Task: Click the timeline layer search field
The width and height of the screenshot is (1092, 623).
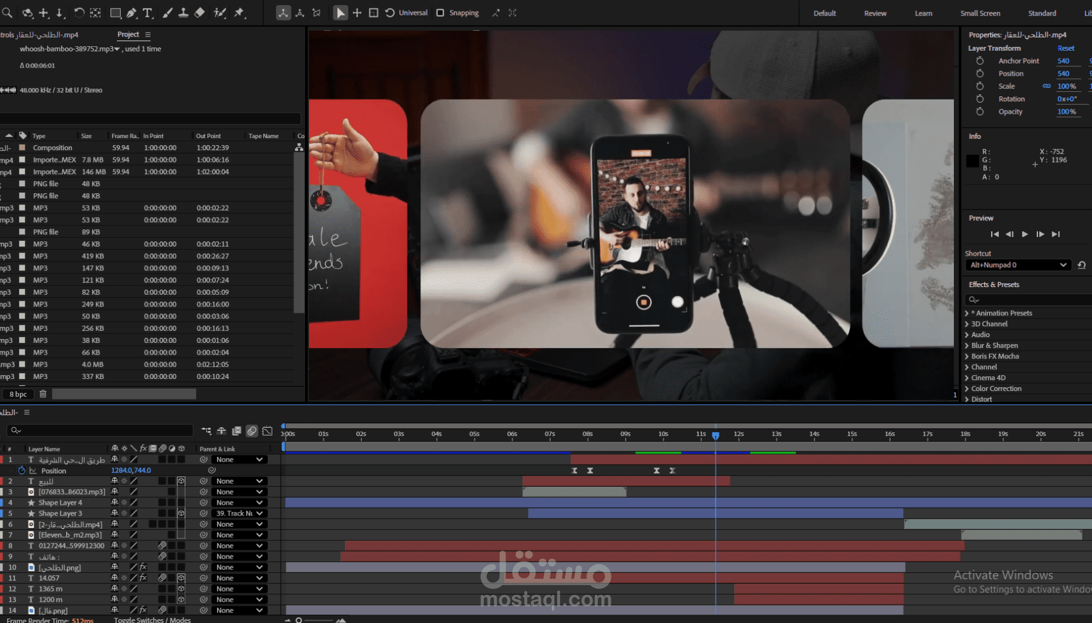Action: [100, 430]
